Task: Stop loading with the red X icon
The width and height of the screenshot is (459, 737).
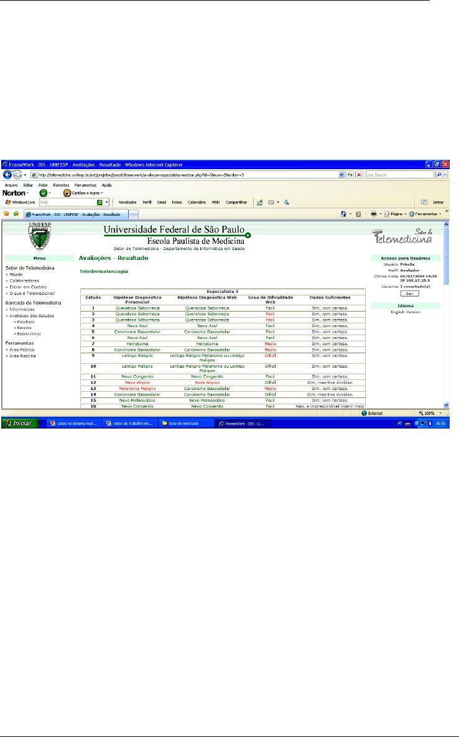Action: pyautogui.click(x=359, y=175)
